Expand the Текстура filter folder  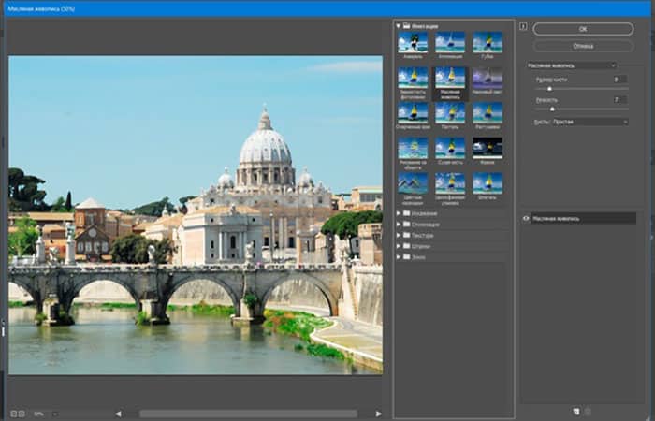click(399, 235)
